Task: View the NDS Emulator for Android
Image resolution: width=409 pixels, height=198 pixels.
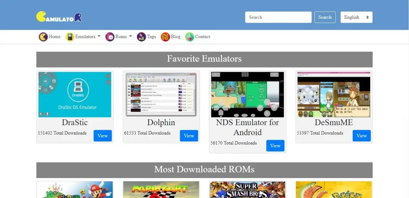Action: pos(275,146)
